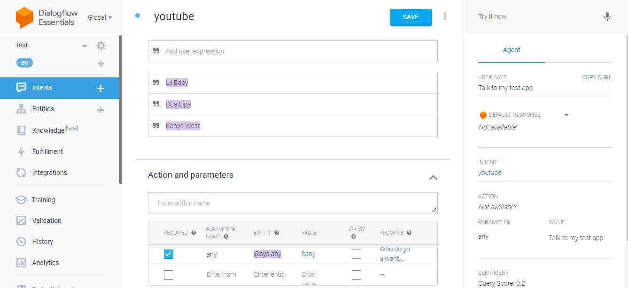This screenshot has height=288, width=628.
Task: Click the $any value cell
Action: tap(308, 254)
